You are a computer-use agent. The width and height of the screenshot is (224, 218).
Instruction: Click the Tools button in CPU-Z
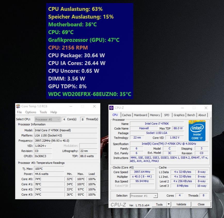(x=159, y=204)
